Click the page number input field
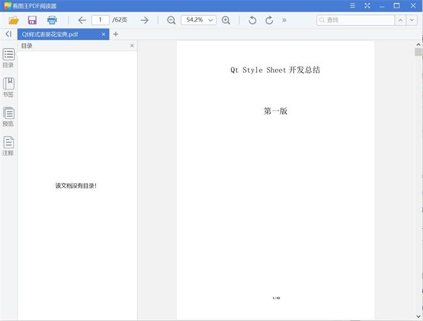 (100, 20)
